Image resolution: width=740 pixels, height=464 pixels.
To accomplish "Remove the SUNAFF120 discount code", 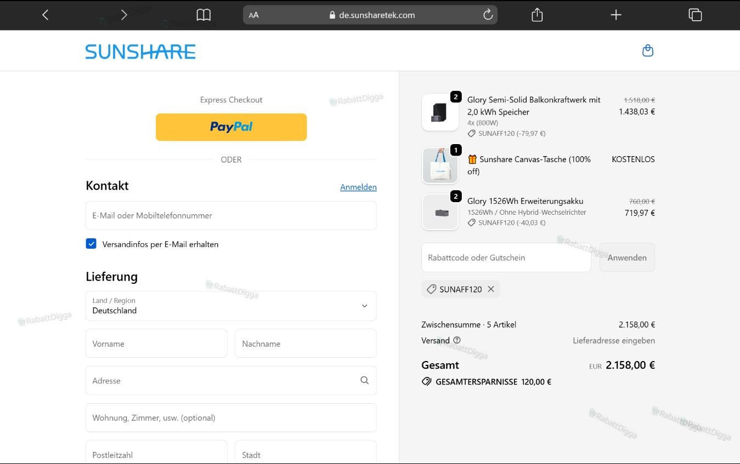I will click(491, 289).
